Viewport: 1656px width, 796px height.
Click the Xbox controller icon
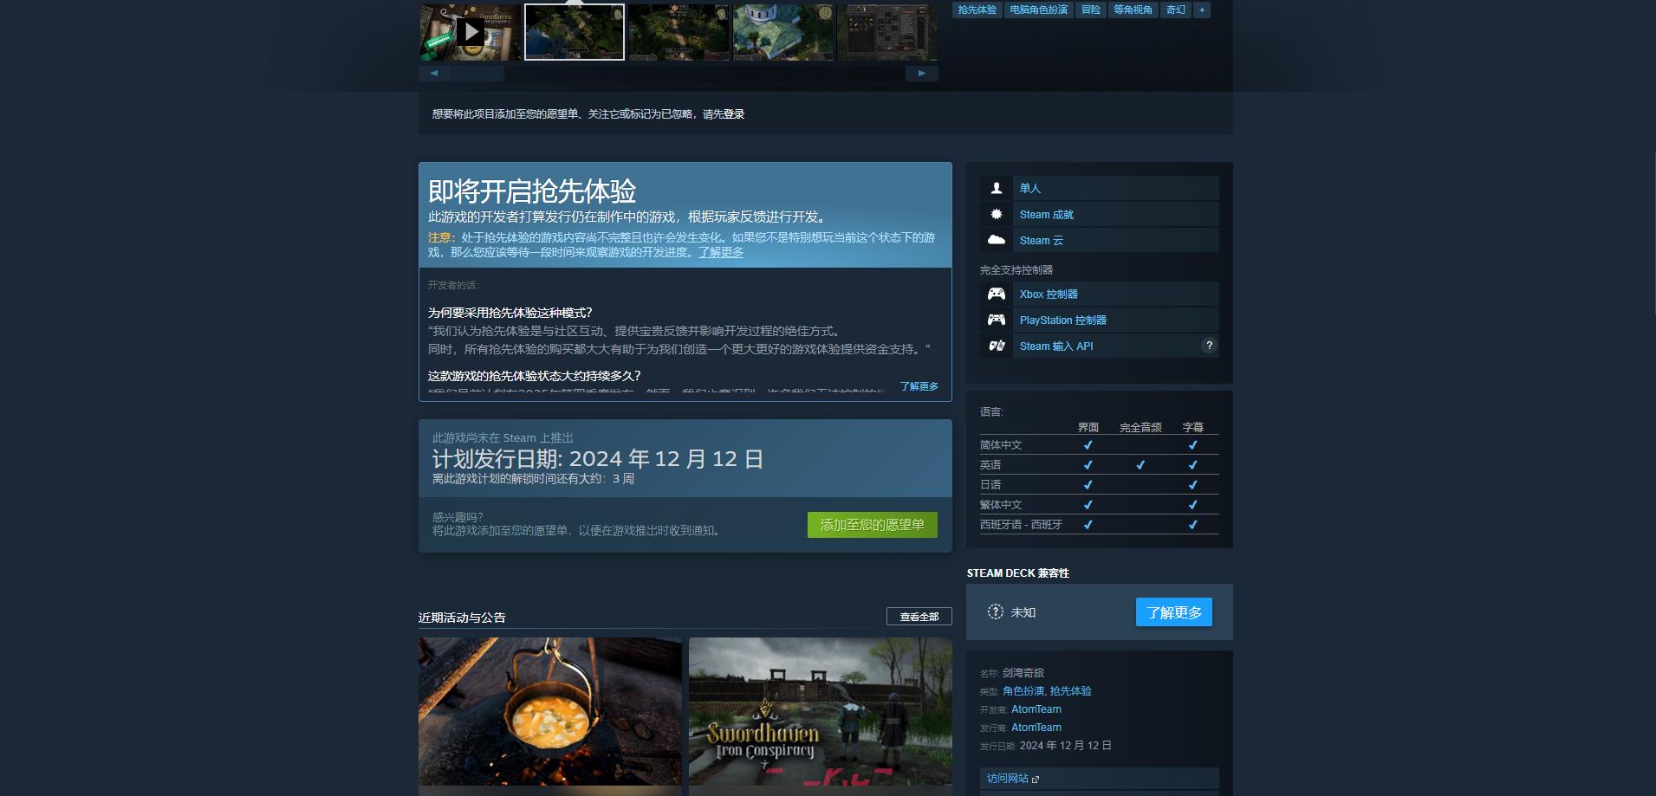point(997,294)
